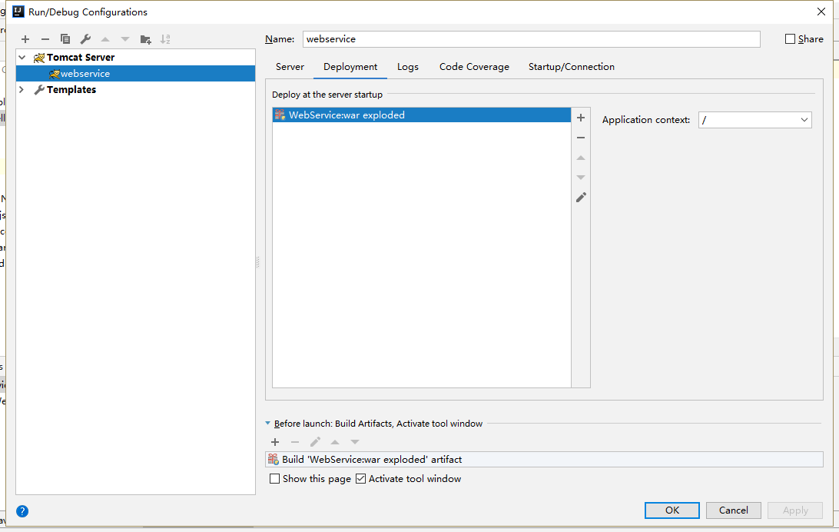Edit the selected deployment artifact

click(581, 198)
